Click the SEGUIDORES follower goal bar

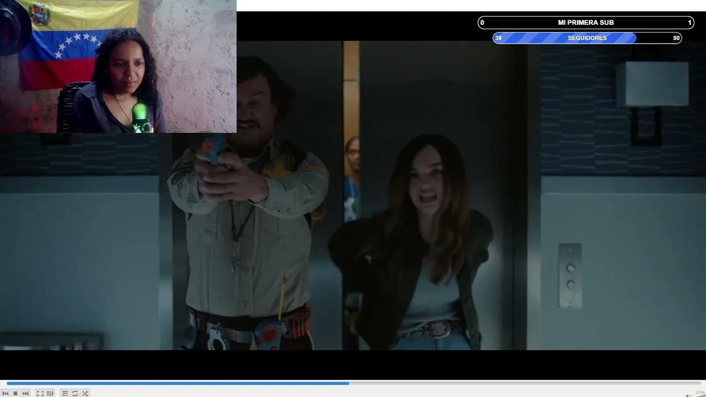(587, 38)
